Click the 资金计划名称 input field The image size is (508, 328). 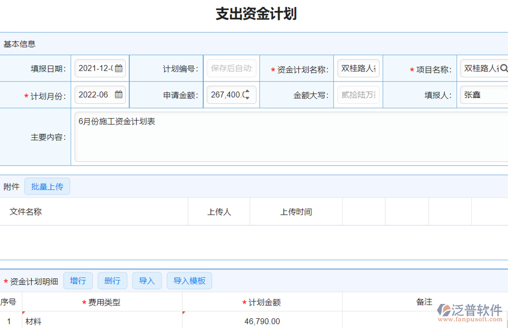[x=359, y=67]
